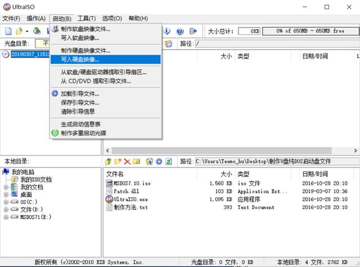Click the refresh icon in local toolbar
This screenshot has width=360, height=267.
(169, 161)
